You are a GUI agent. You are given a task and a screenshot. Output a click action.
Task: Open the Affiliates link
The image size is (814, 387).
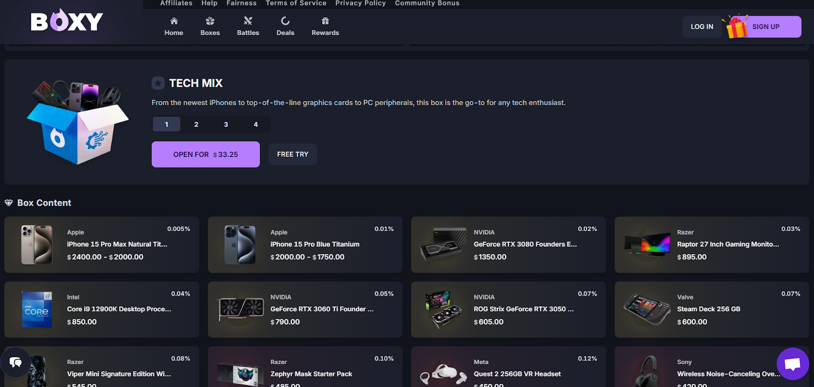[177, 3]
